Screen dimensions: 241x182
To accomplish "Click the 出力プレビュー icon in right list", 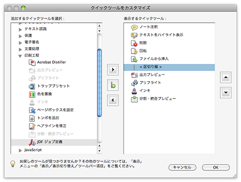I will click(x=134, y=75).
